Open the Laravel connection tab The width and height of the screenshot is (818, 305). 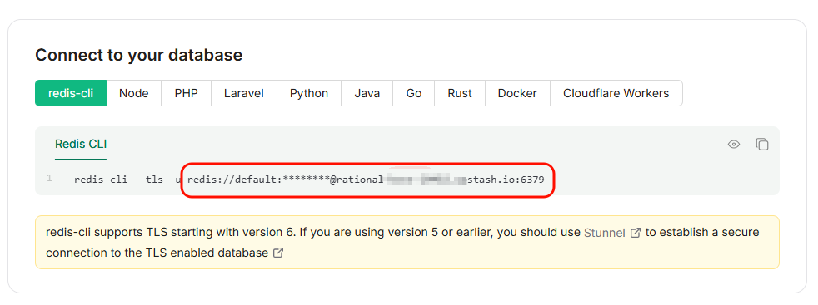pos(243,93)
